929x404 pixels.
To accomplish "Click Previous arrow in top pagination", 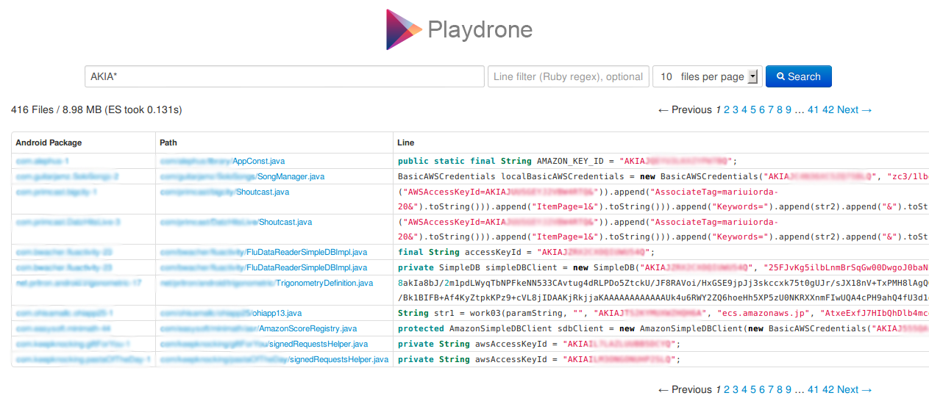I will [x=685, y=109].
